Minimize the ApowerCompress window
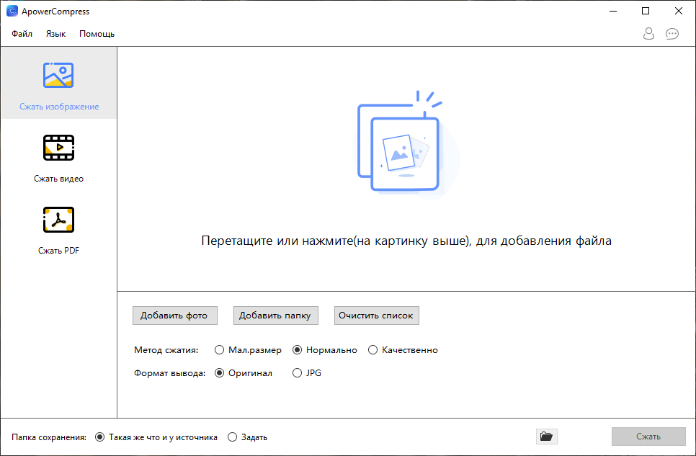The width and height of the screenshot is (696, 456). point(613,11)
